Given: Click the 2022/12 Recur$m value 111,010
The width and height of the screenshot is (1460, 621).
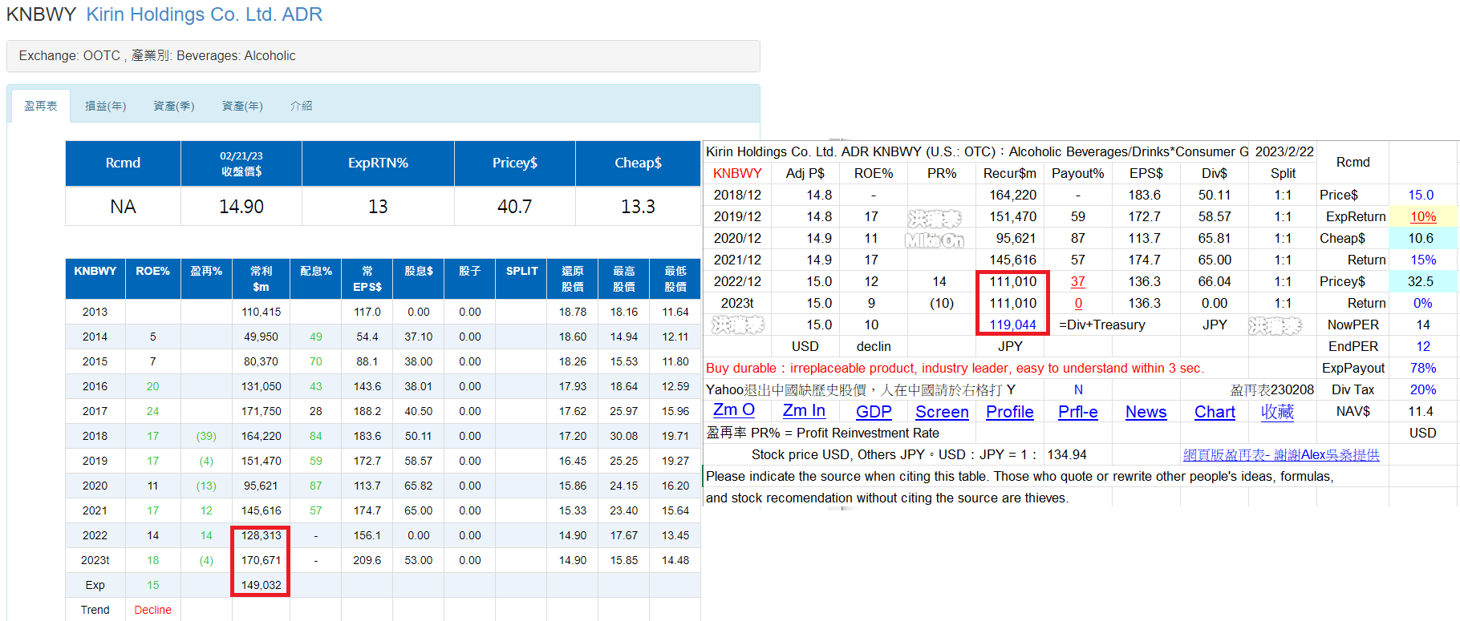Looking at the screenshot, I should coord(1012,281).
